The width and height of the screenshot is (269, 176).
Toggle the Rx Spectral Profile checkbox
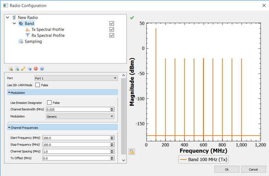112,35
